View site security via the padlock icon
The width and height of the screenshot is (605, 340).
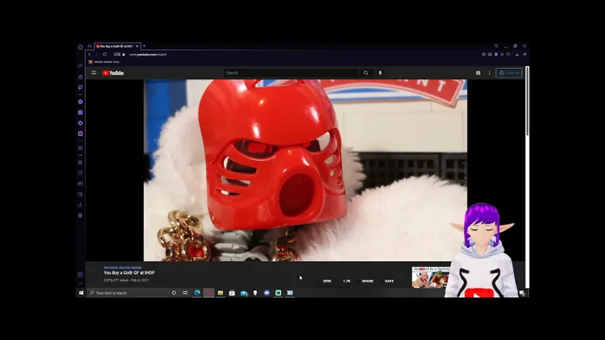tap(123, 54)
